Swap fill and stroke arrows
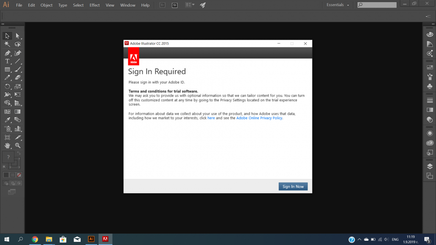This screenshot has height=245, width=436. click(x=19, y=153)
